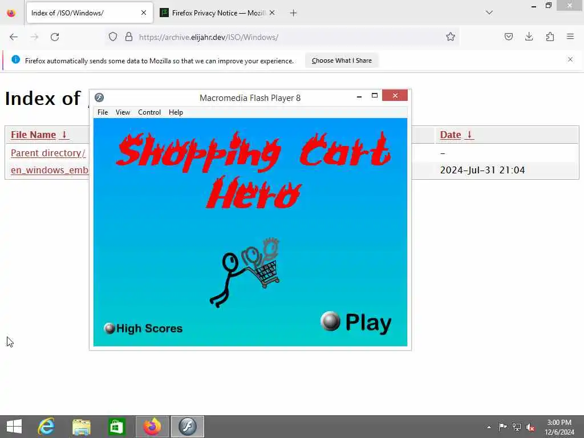584x438 pixels.
Task: Open File Explorer from the taskbar
Action: pyautogui.click(x=81, y=427)
